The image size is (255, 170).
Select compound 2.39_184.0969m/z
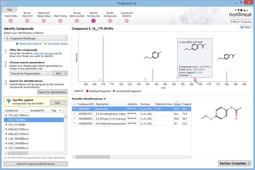(34, 139)
